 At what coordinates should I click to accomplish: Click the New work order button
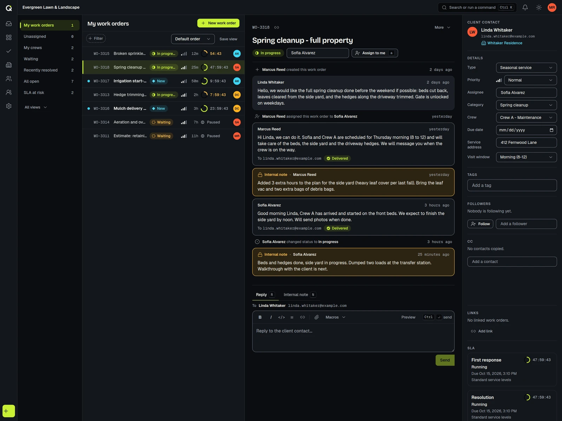218,23
